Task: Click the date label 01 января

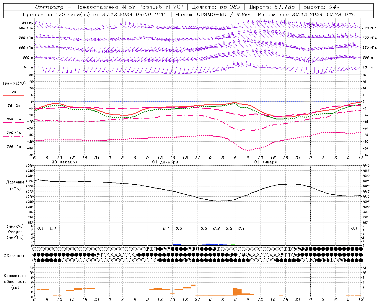Action: (x=265, y=162)
